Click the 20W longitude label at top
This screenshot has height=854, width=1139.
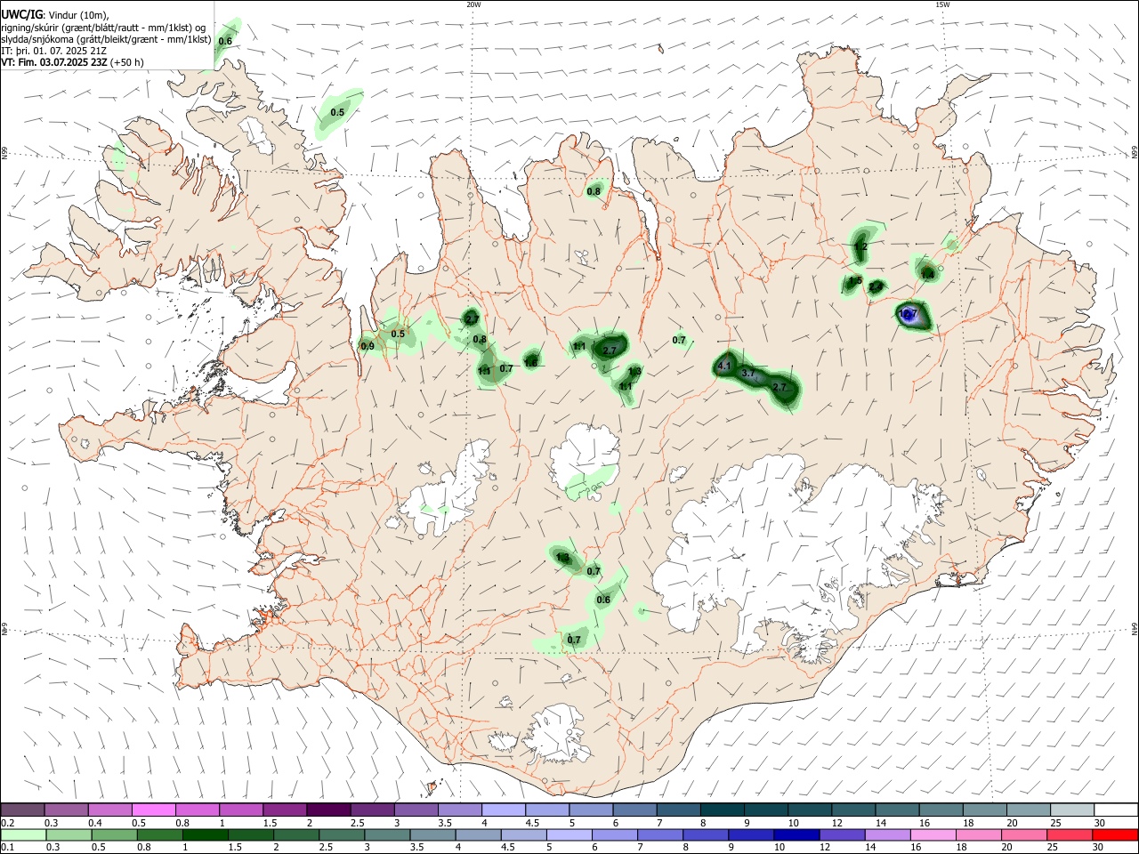(x=473, y=4)
